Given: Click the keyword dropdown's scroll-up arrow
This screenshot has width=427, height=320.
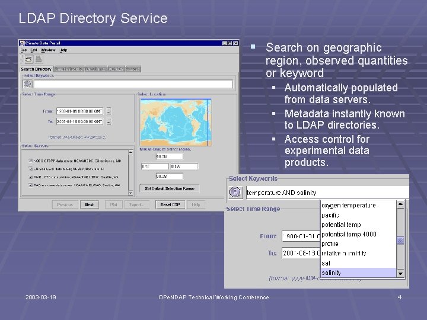Looking at the screenshot, I should tap(400, 204).
